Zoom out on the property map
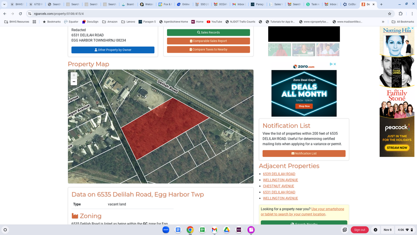 click(x=74, y=82)
